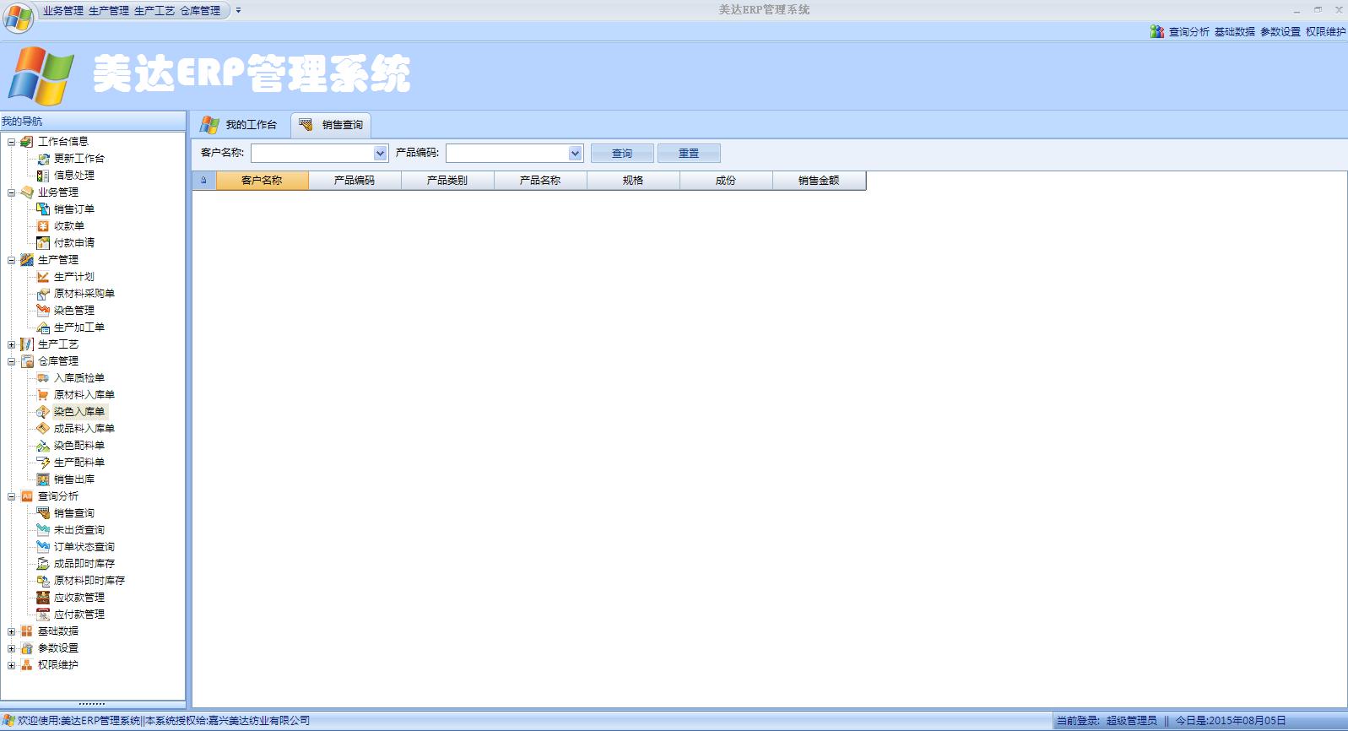1348x731 pixels.
Task: Click the navigation panel bottom splitter grip
Action: click(x=92, y=704)
